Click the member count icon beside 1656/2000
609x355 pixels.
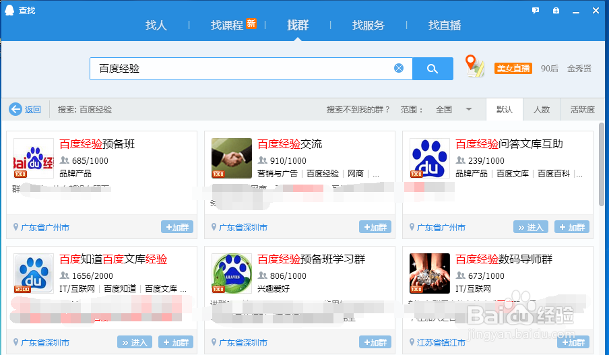click(x=65, y=276)
